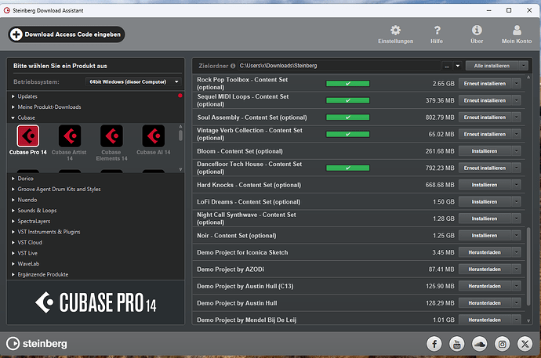Install Noir Content Set
The image size is (541, 358).
click(x=485, y=235)
